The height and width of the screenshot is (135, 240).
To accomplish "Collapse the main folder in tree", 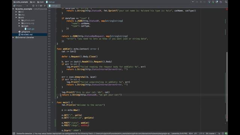I will tap(19, 26).
